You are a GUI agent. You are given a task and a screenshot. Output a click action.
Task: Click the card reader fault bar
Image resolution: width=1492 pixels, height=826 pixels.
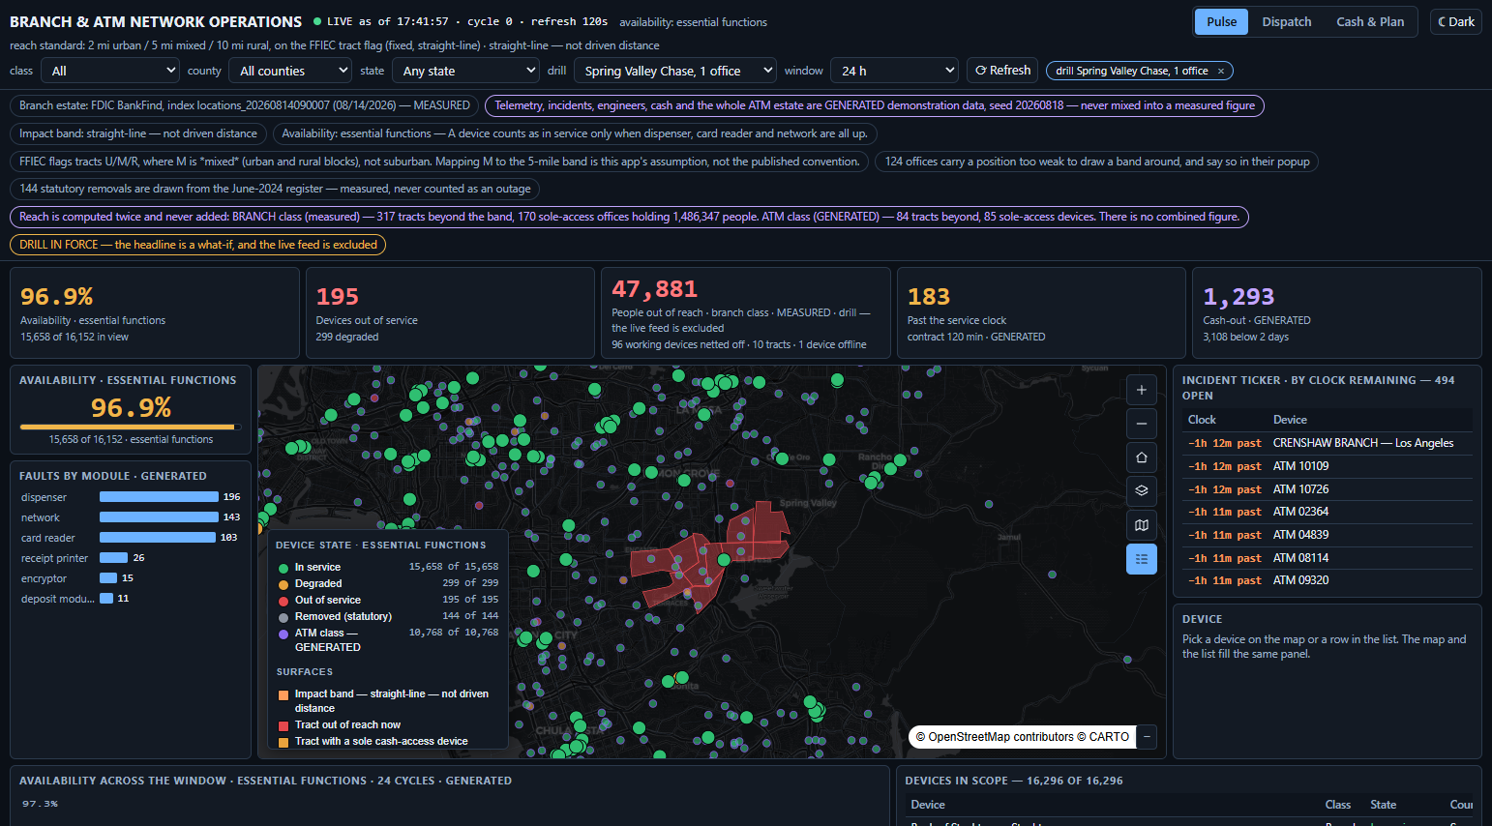point(158,538)
